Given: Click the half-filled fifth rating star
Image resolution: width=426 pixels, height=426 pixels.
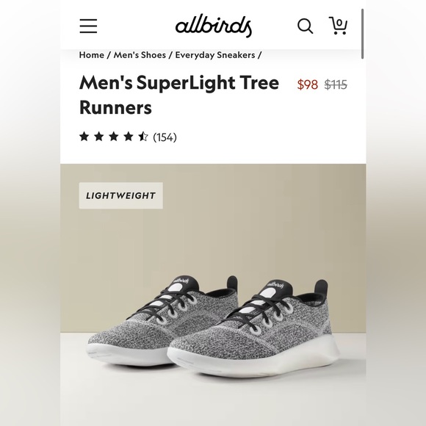Looking at the screenshot, I should [143, 137].
